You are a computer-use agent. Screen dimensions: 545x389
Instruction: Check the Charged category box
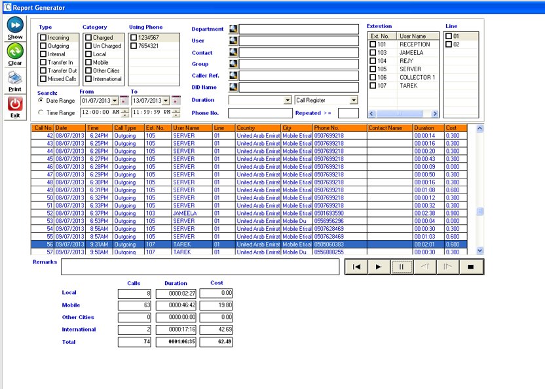tap(88, 37)
